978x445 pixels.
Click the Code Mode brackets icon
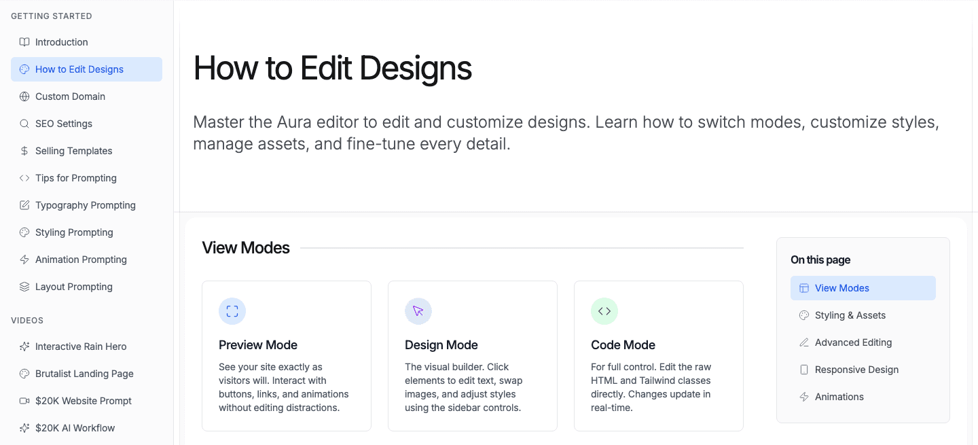click(604, 311)
